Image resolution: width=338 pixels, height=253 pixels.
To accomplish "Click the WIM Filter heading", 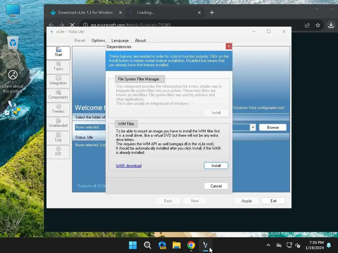I will pyautogui.click(x=126, y=124).
